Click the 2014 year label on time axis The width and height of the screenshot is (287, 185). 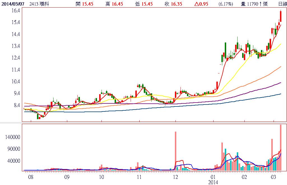[x=213, y=182]
